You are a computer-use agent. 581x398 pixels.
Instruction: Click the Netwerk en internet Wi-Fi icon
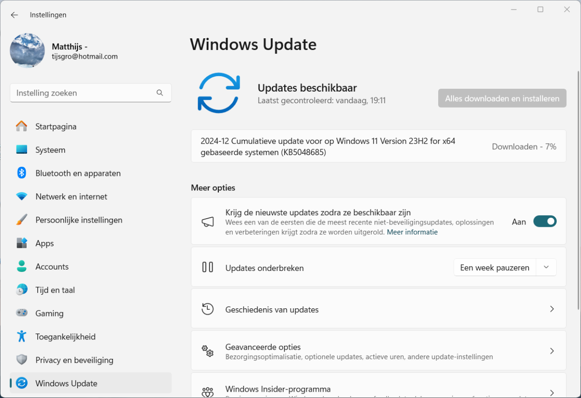click(x=21, y=196)
